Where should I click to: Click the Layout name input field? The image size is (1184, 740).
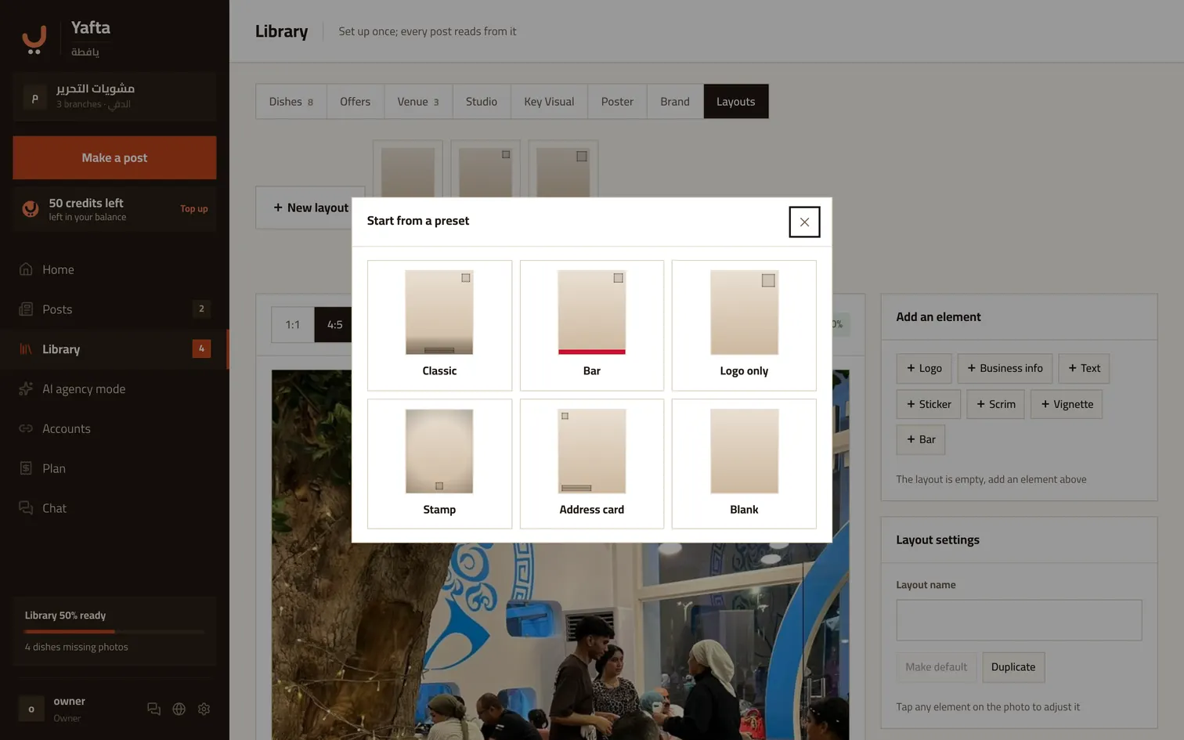(1019, 620)
